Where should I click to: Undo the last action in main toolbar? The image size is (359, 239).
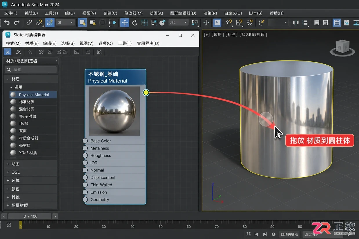pyautogui.click(x=7, y=22)
